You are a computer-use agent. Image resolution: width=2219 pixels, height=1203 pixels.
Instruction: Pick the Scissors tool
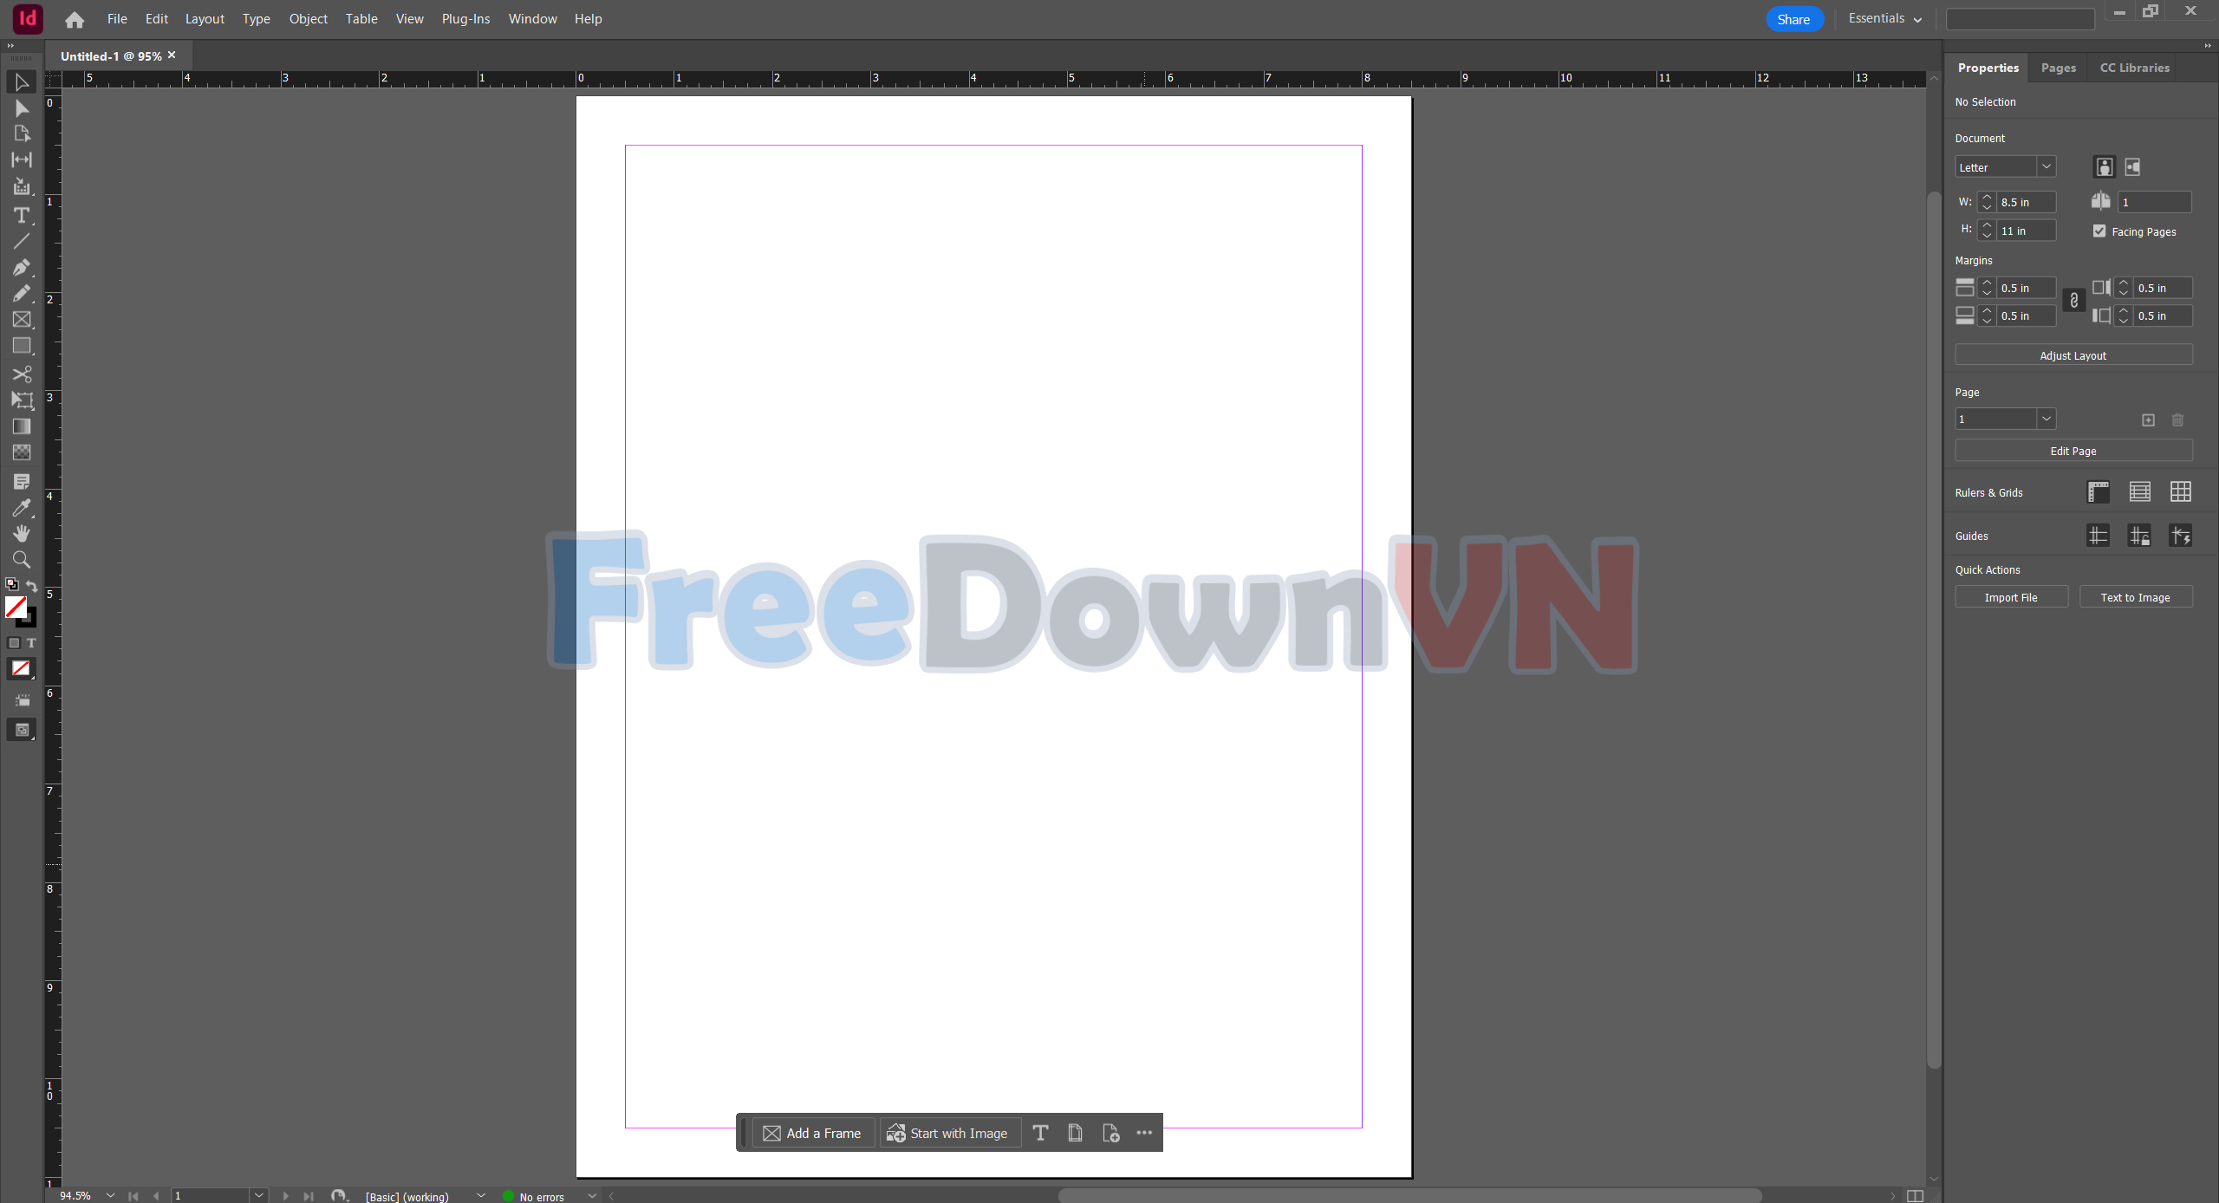[x=22, y=374]
